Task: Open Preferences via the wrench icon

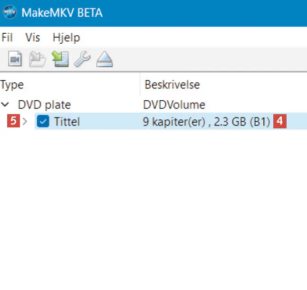Action: click(x=83, y=59)
